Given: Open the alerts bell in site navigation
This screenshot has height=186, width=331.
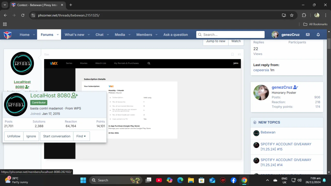Looking at the screenshot, I should click(318, 35).
